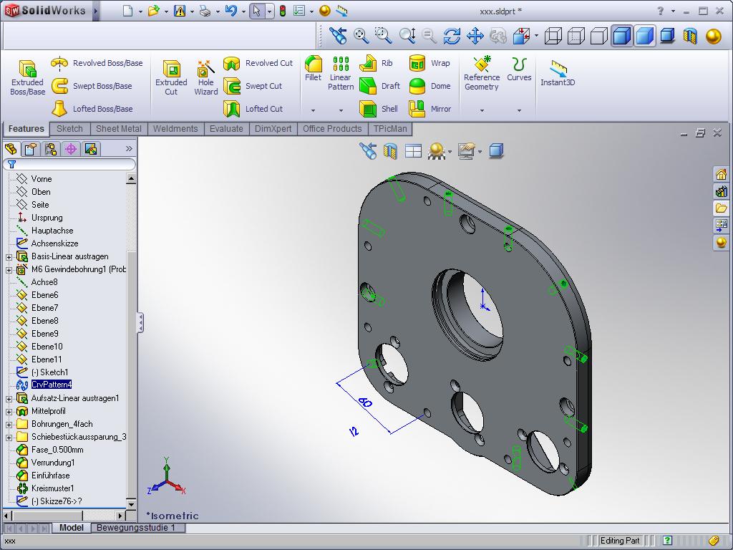Activate the Shell feature
This screenshot has width=733, height=550.
point(379,109)
